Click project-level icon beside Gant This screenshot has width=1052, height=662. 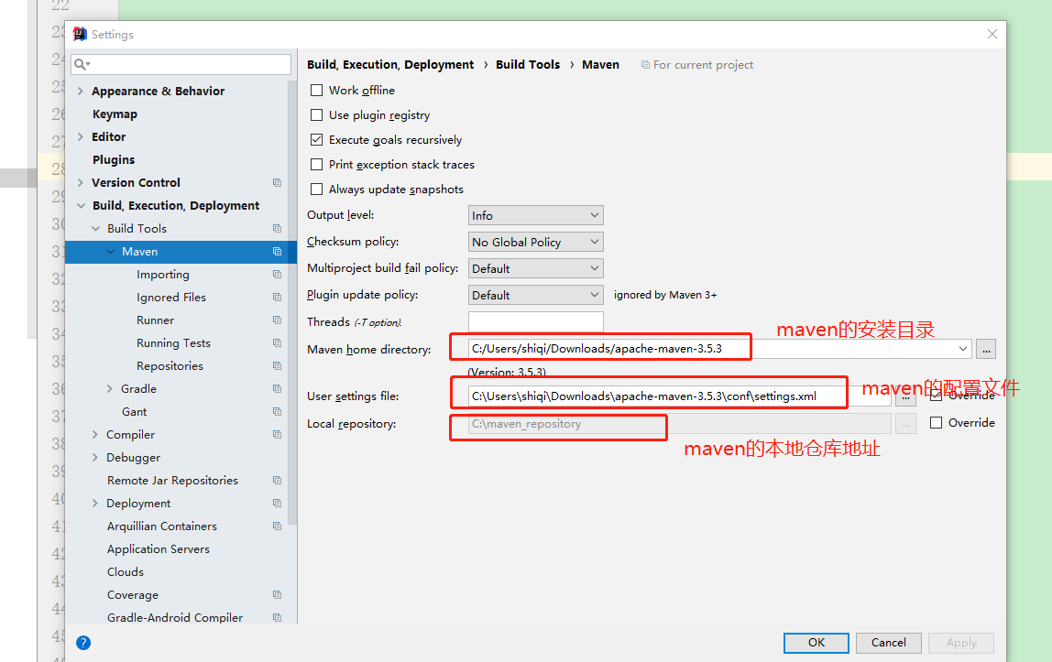[277, 411]
